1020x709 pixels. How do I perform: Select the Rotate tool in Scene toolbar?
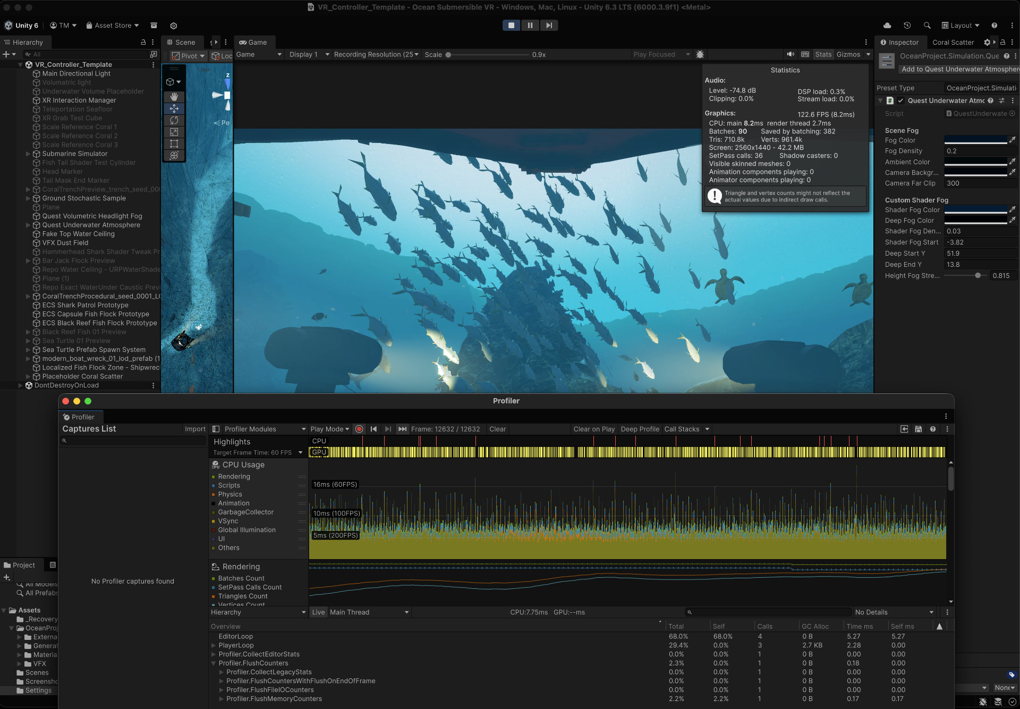(x=174, y=120)
